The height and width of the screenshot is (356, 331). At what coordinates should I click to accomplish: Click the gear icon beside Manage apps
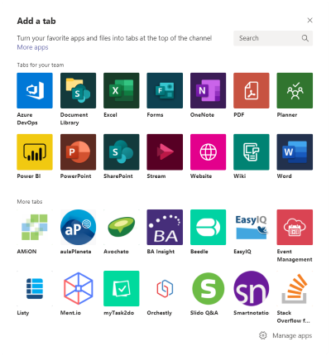(263, 335)
